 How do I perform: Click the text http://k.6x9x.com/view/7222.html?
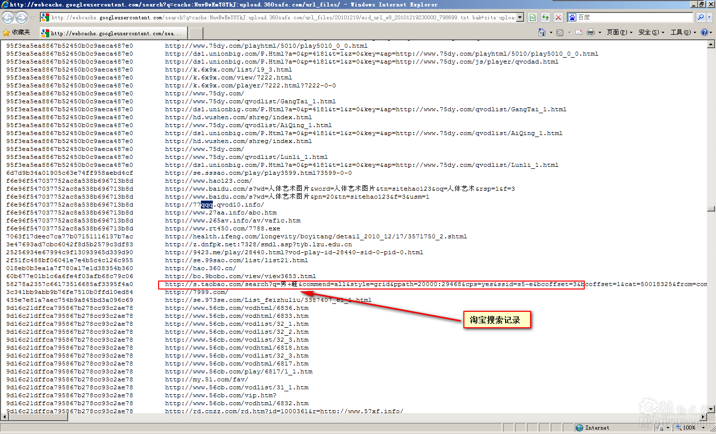click(228, 77)
